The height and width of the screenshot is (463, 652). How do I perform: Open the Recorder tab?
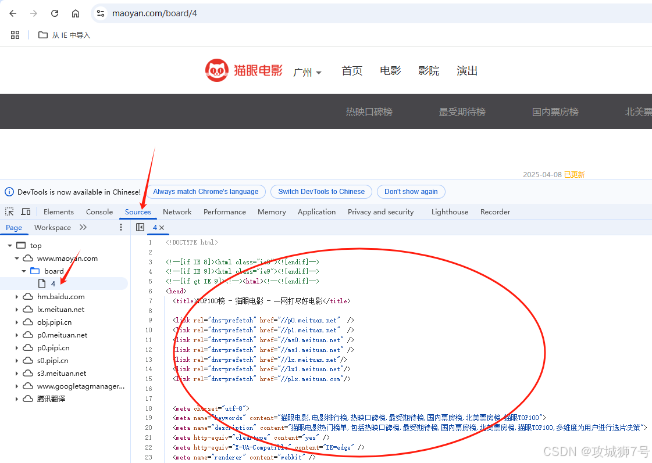click(495, 212)
